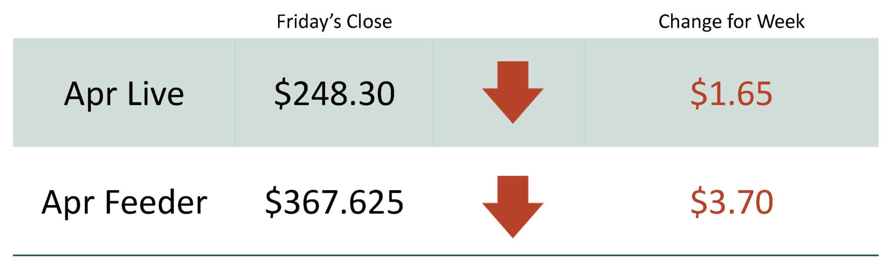
Task: Click "Apr" in the Apr Feeder label
Action: pos(68,203)
